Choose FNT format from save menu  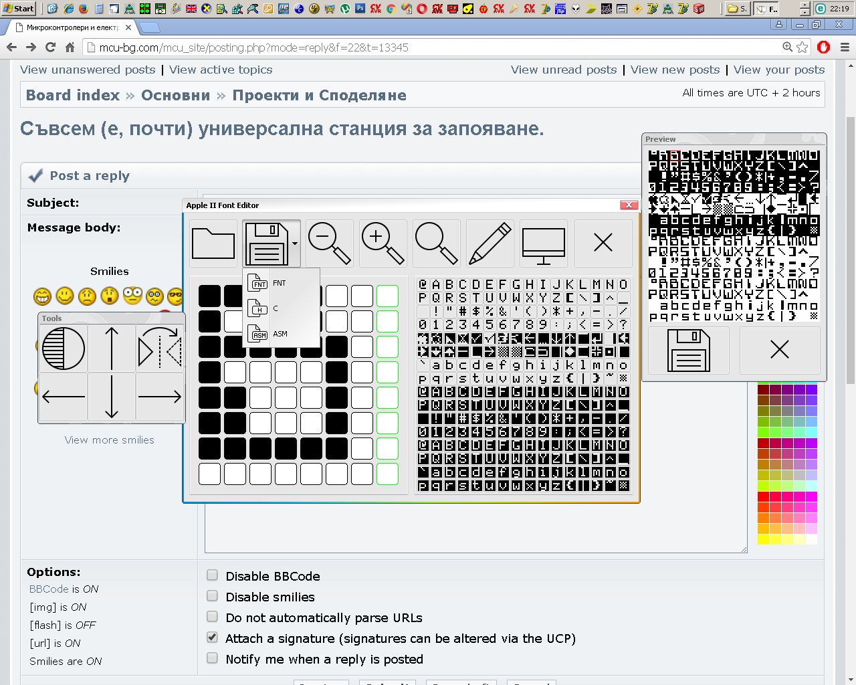tap(281, 283)
